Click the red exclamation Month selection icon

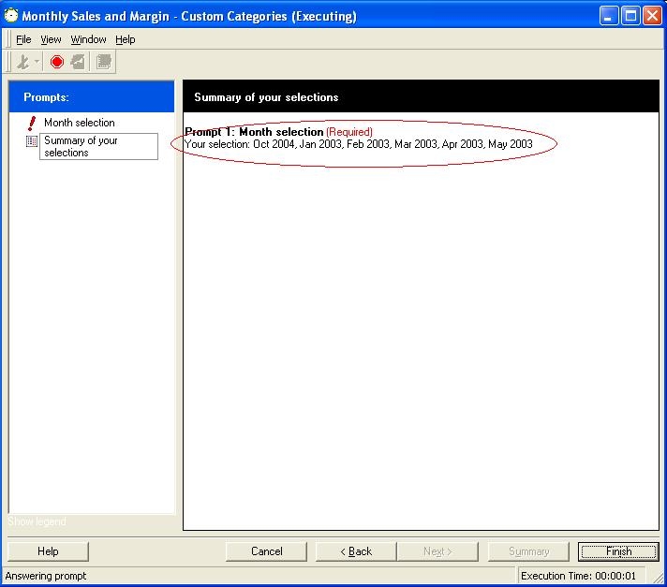(x=32, y=123)
